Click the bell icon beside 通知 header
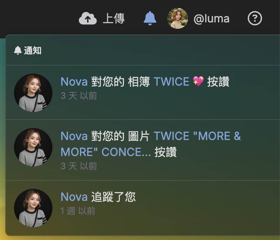Screen dimensions: 280x240 tap(18, 50)
